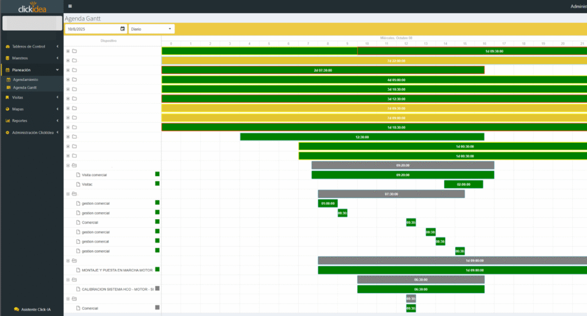Click the Reportes chart icon
Image resolution: width=587 pixels, height=316 pixels.
pyautogui.click(x=7, y=120)
